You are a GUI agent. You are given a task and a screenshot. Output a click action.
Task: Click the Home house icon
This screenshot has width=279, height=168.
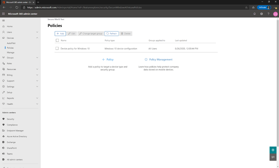[x=3, y=26]
